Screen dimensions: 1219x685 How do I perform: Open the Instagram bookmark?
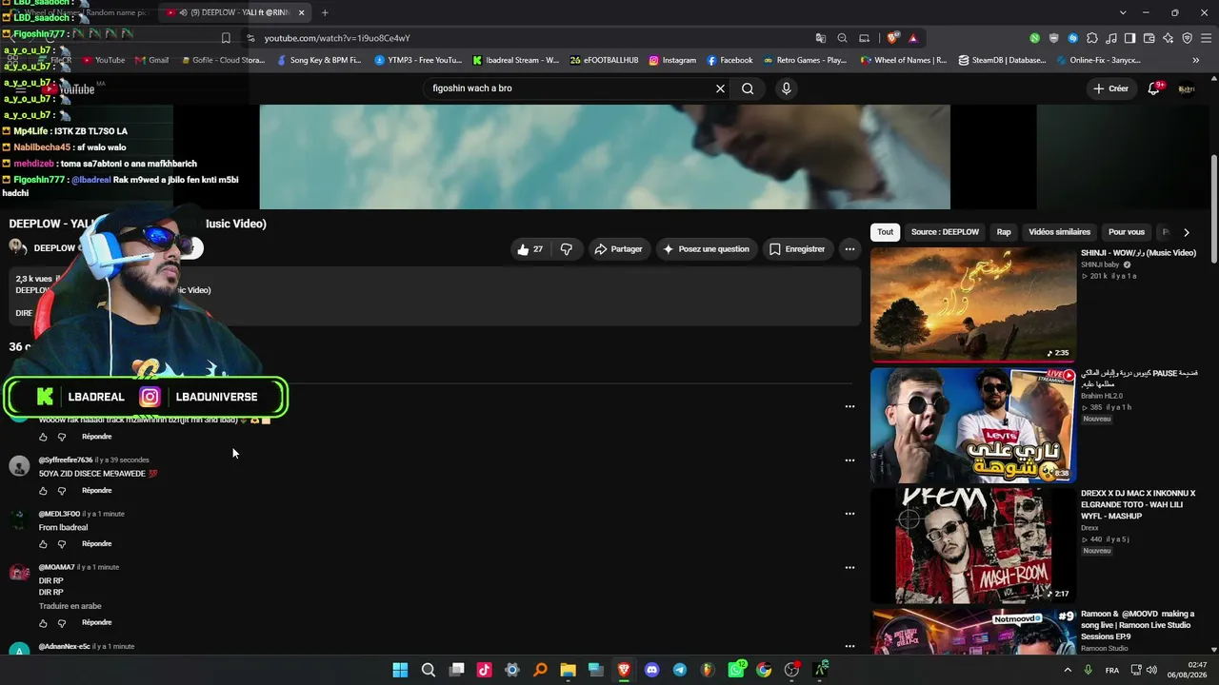[672, 60]
